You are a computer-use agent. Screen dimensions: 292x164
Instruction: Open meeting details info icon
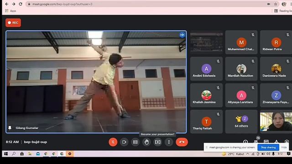(245, 142)
